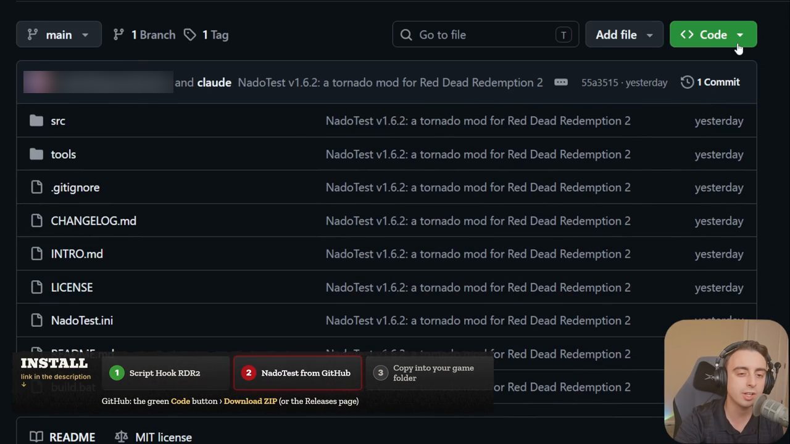View the 1 Branch link

click(144, 35)
